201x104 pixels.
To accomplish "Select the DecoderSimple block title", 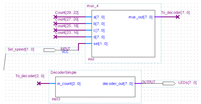I will click(63, 72).
